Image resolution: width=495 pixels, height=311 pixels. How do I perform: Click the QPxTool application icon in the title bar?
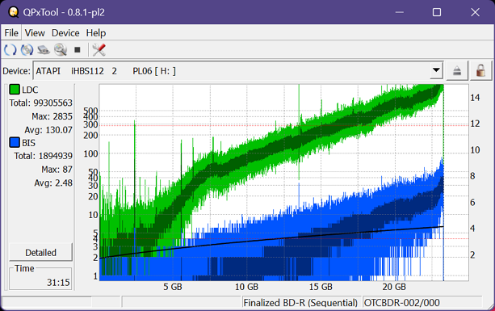pyautogui.click(x=13, y=12)
